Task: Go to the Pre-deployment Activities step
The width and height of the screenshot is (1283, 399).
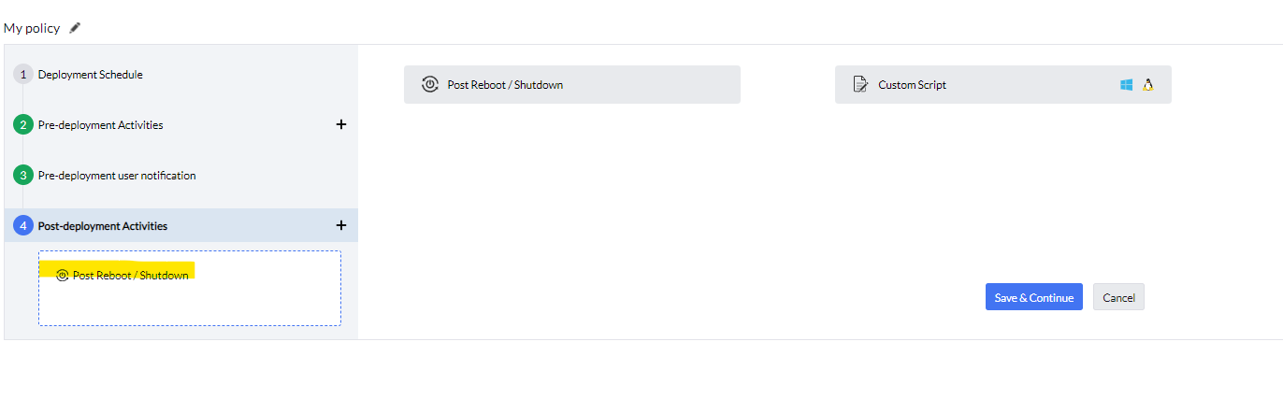Action: click(x=100, y=125)
